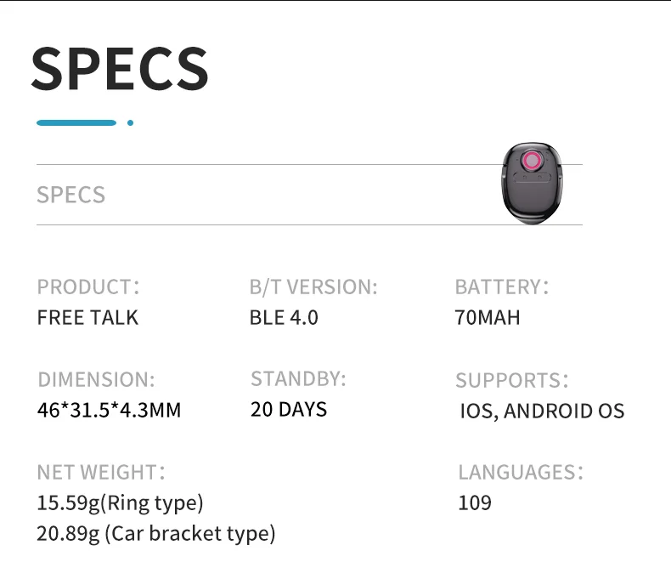Click the FREE TALK product name
671x562 pixels.
point(87,318)
